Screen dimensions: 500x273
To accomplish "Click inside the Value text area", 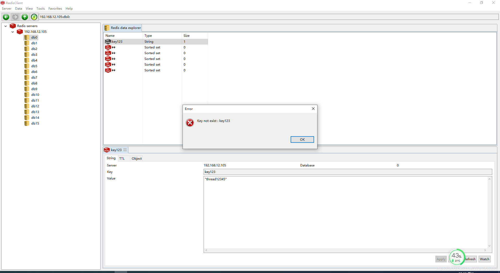I will (346, 212).
